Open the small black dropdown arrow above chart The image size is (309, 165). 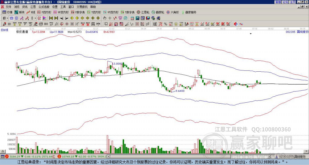[x=250, y=34]
